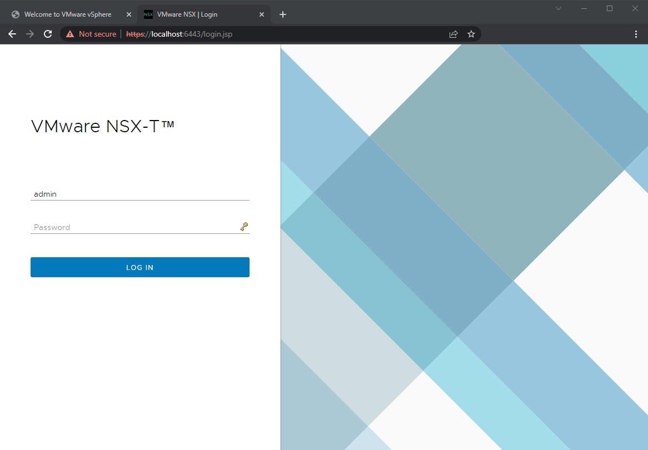648x450 pixels.
Task: Click the NSX favicon on the login tab
Action: coord(148,14)
